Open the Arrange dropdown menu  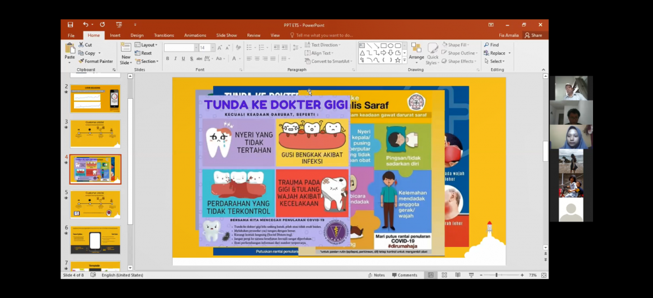tap(416, 52)
